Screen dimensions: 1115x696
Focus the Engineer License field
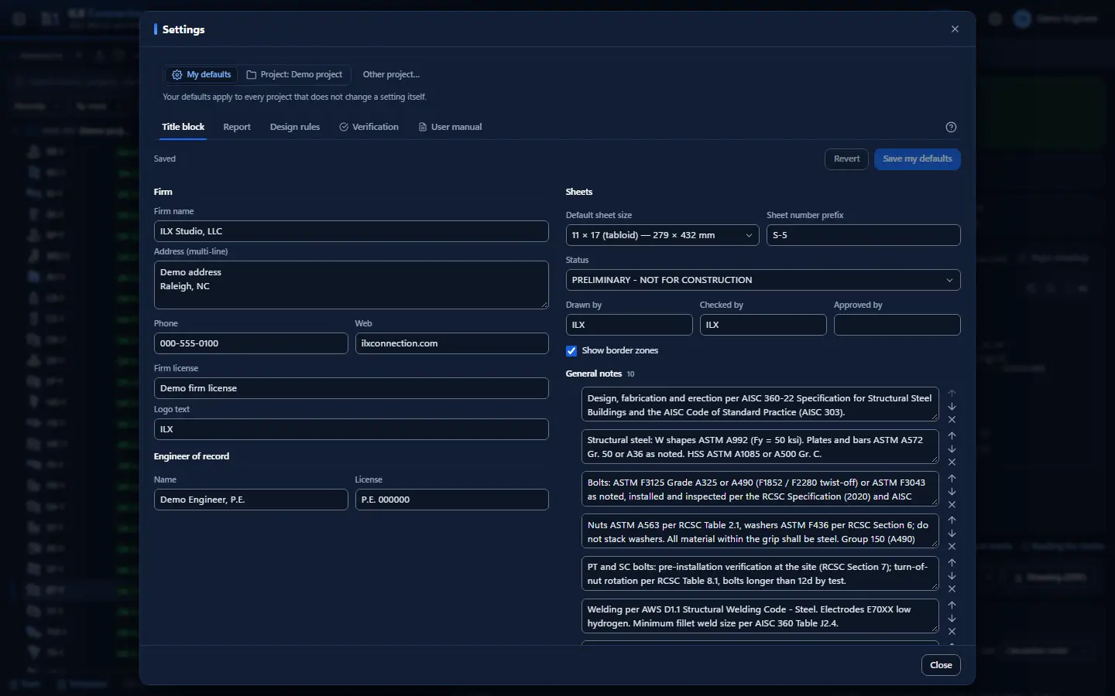point(451,500)
